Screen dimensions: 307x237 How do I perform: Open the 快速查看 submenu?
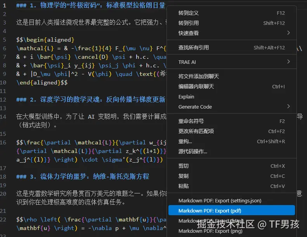(232, 33)
